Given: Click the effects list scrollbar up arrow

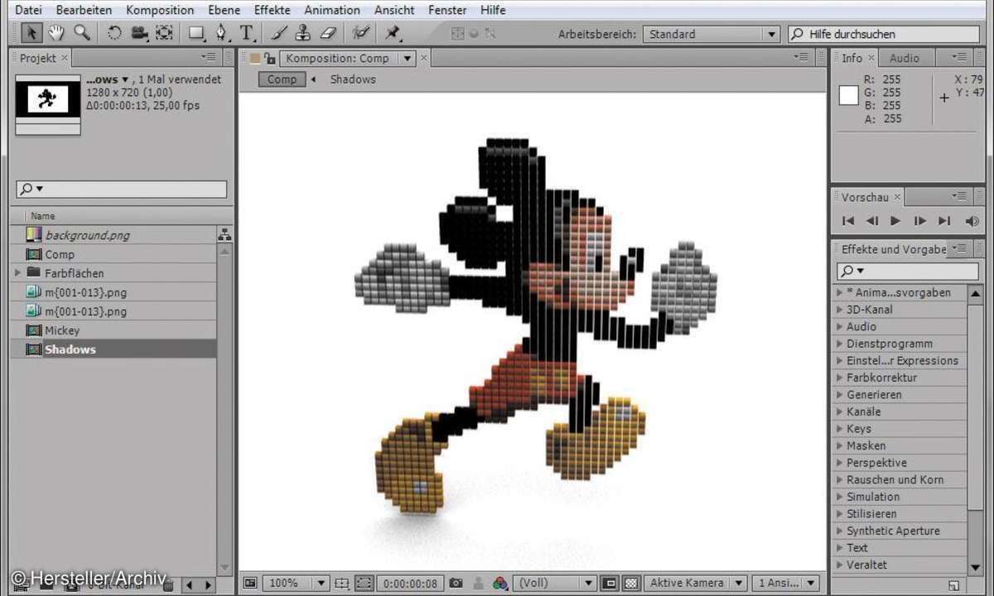Looking at the screenshot, I should pyautogui.click(x=975, y=292).
